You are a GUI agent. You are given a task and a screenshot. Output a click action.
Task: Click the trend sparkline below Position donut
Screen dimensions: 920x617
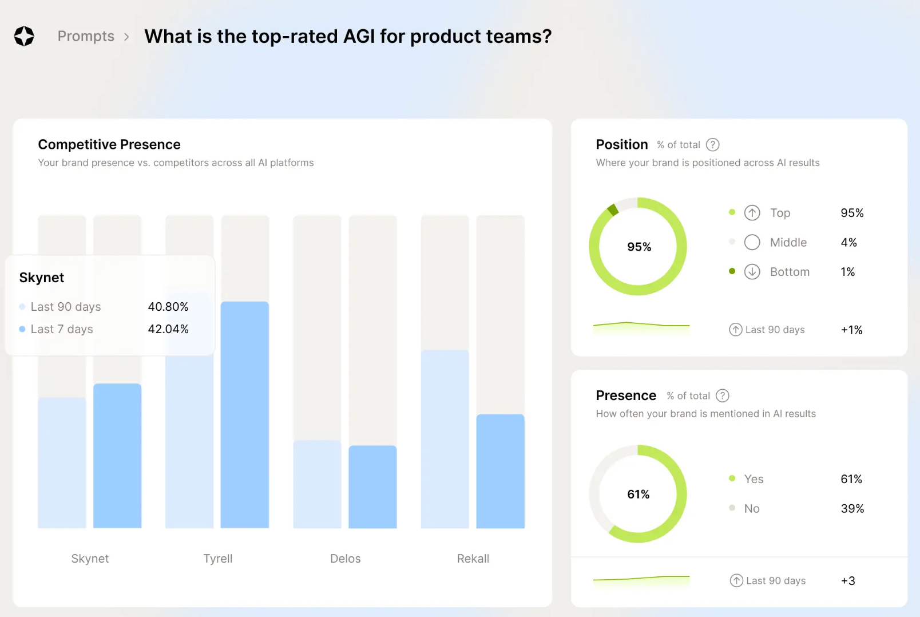coord(641,325)
